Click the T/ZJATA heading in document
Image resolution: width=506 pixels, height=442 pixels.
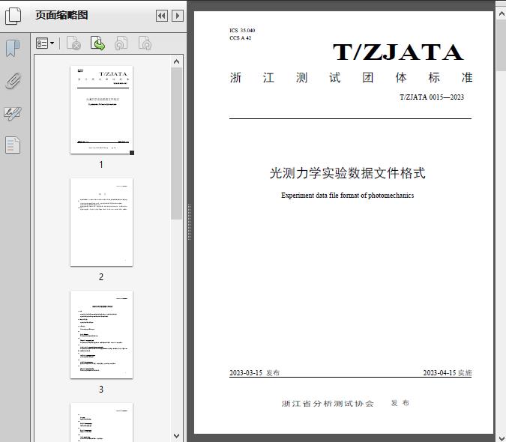(399, 52)
